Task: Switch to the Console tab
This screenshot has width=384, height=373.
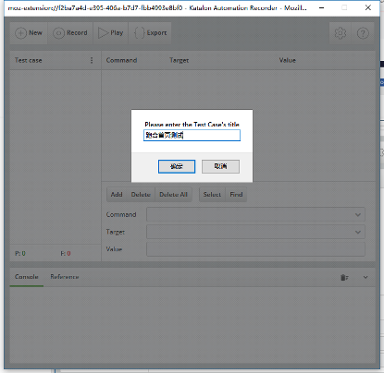Action: click(27, 277)
